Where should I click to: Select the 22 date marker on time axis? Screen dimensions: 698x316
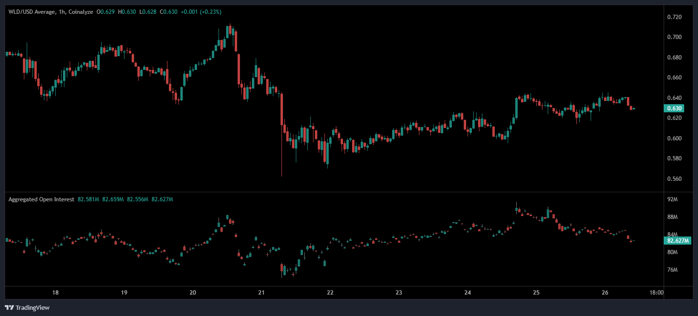tap(330, 293)
